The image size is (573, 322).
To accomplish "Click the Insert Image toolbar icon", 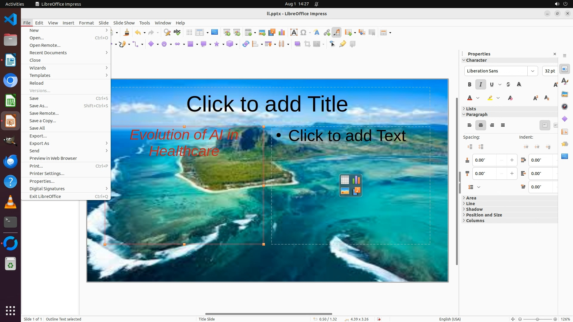I will (x=262, y=32).
